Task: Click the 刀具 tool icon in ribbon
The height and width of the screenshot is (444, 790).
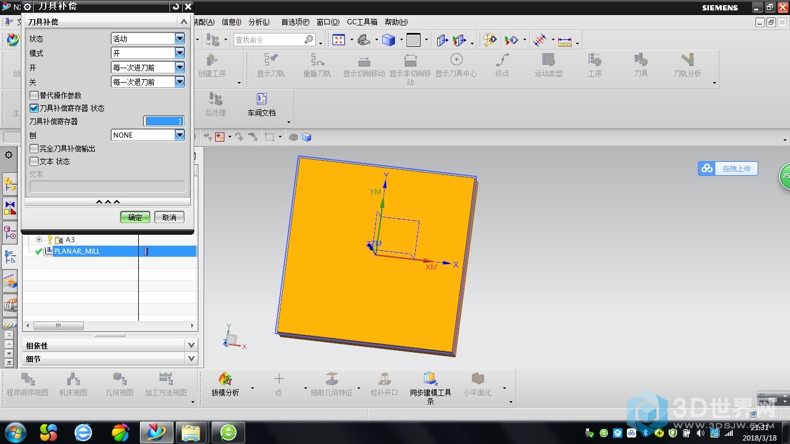Action: click(x=641, y=60)
